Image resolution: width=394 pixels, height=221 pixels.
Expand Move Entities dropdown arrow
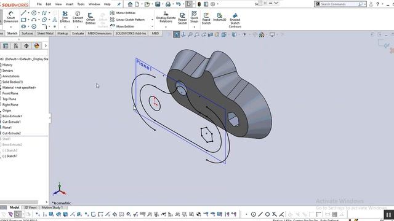[152, 26]
